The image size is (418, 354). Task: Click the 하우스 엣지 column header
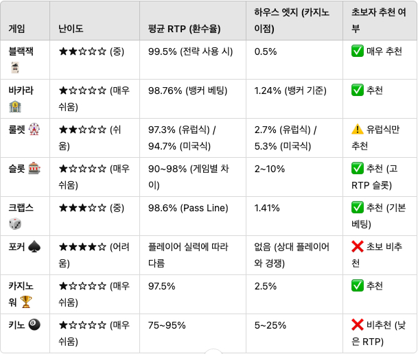coord(294,21)
